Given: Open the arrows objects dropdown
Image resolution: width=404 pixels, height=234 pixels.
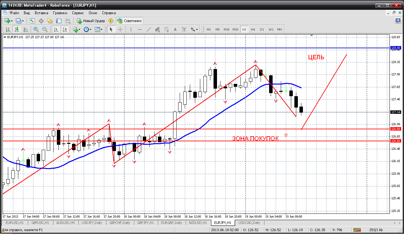Looking at the screenshot, I should (x=194, y=29).
